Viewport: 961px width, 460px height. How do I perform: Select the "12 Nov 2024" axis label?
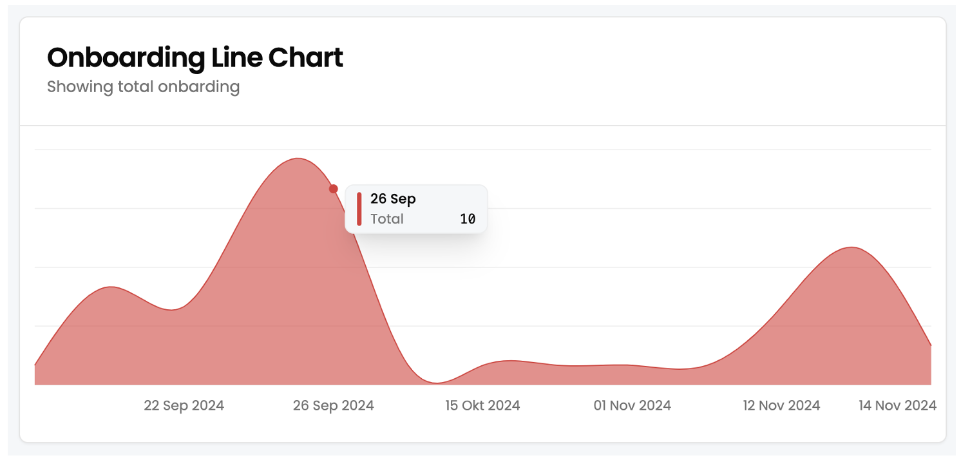pos(781,405)
